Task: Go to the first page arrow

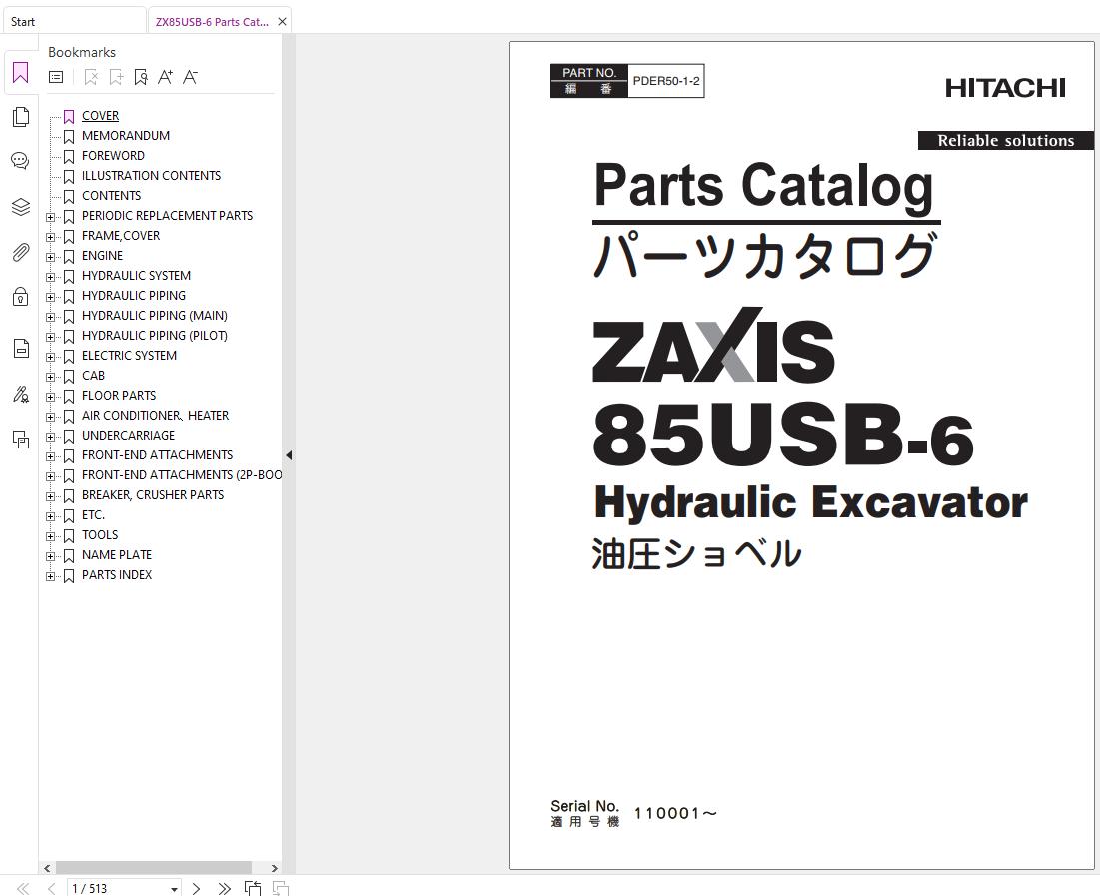Action: pyautogui.click(x=22, y=888)
